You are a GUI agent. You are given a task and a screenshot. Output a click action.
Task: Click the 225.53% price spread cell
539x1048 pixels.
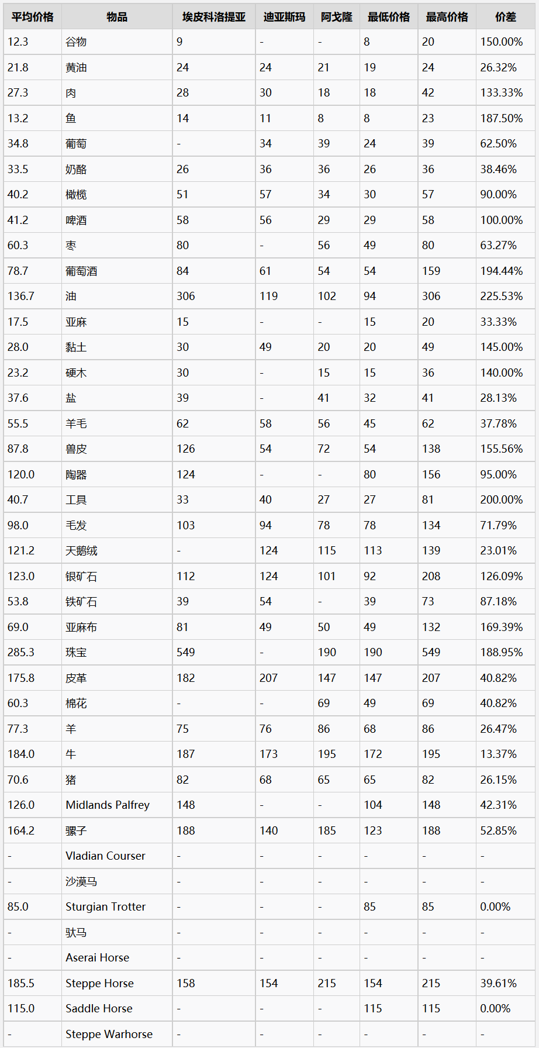click(506, 296)
